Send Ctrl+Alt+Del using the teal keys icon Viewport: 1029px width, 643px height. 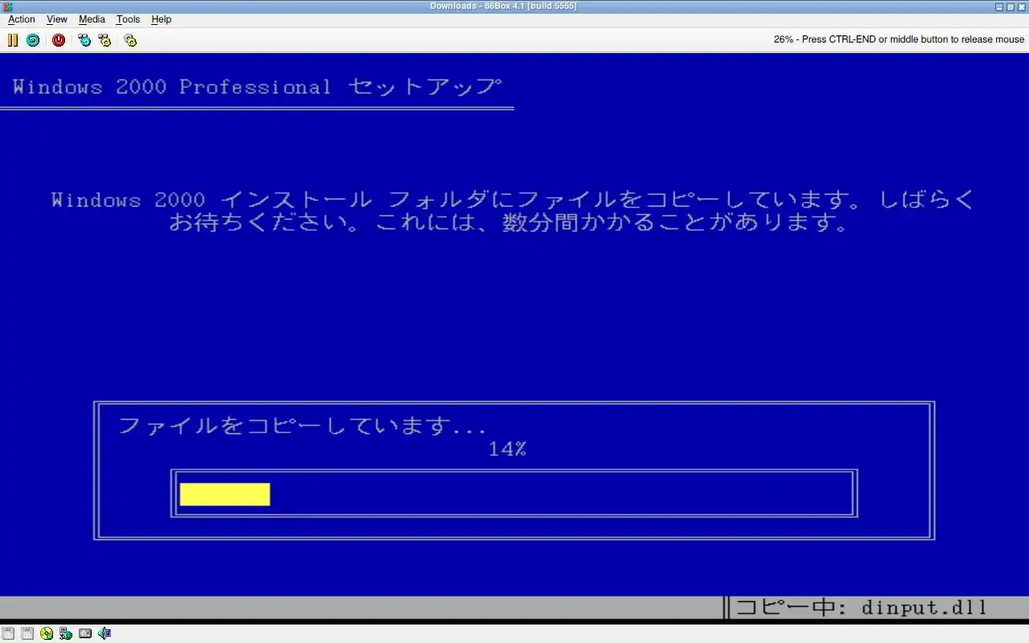coord(84,39)
